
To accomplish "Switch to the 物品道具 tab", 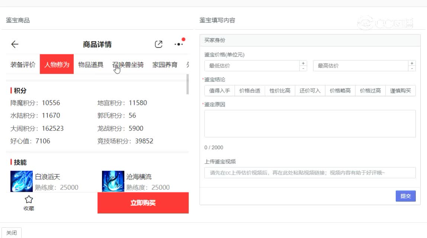I will 90,64.
